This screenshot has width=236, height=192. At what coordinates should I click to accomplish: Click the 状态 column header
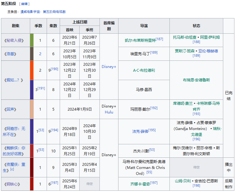[x=197, y=26]
